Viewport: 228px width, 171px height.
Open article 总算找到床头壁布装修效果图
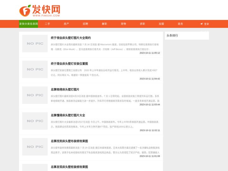click(69, 141)
